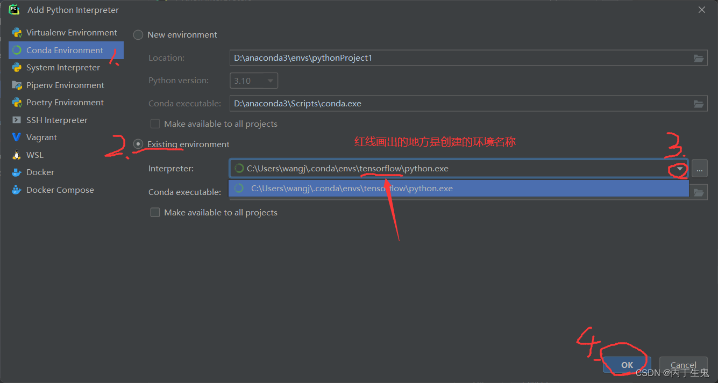Browse for new-environment Conda executable
Screen dimensions: 718x383
point(699,104)
